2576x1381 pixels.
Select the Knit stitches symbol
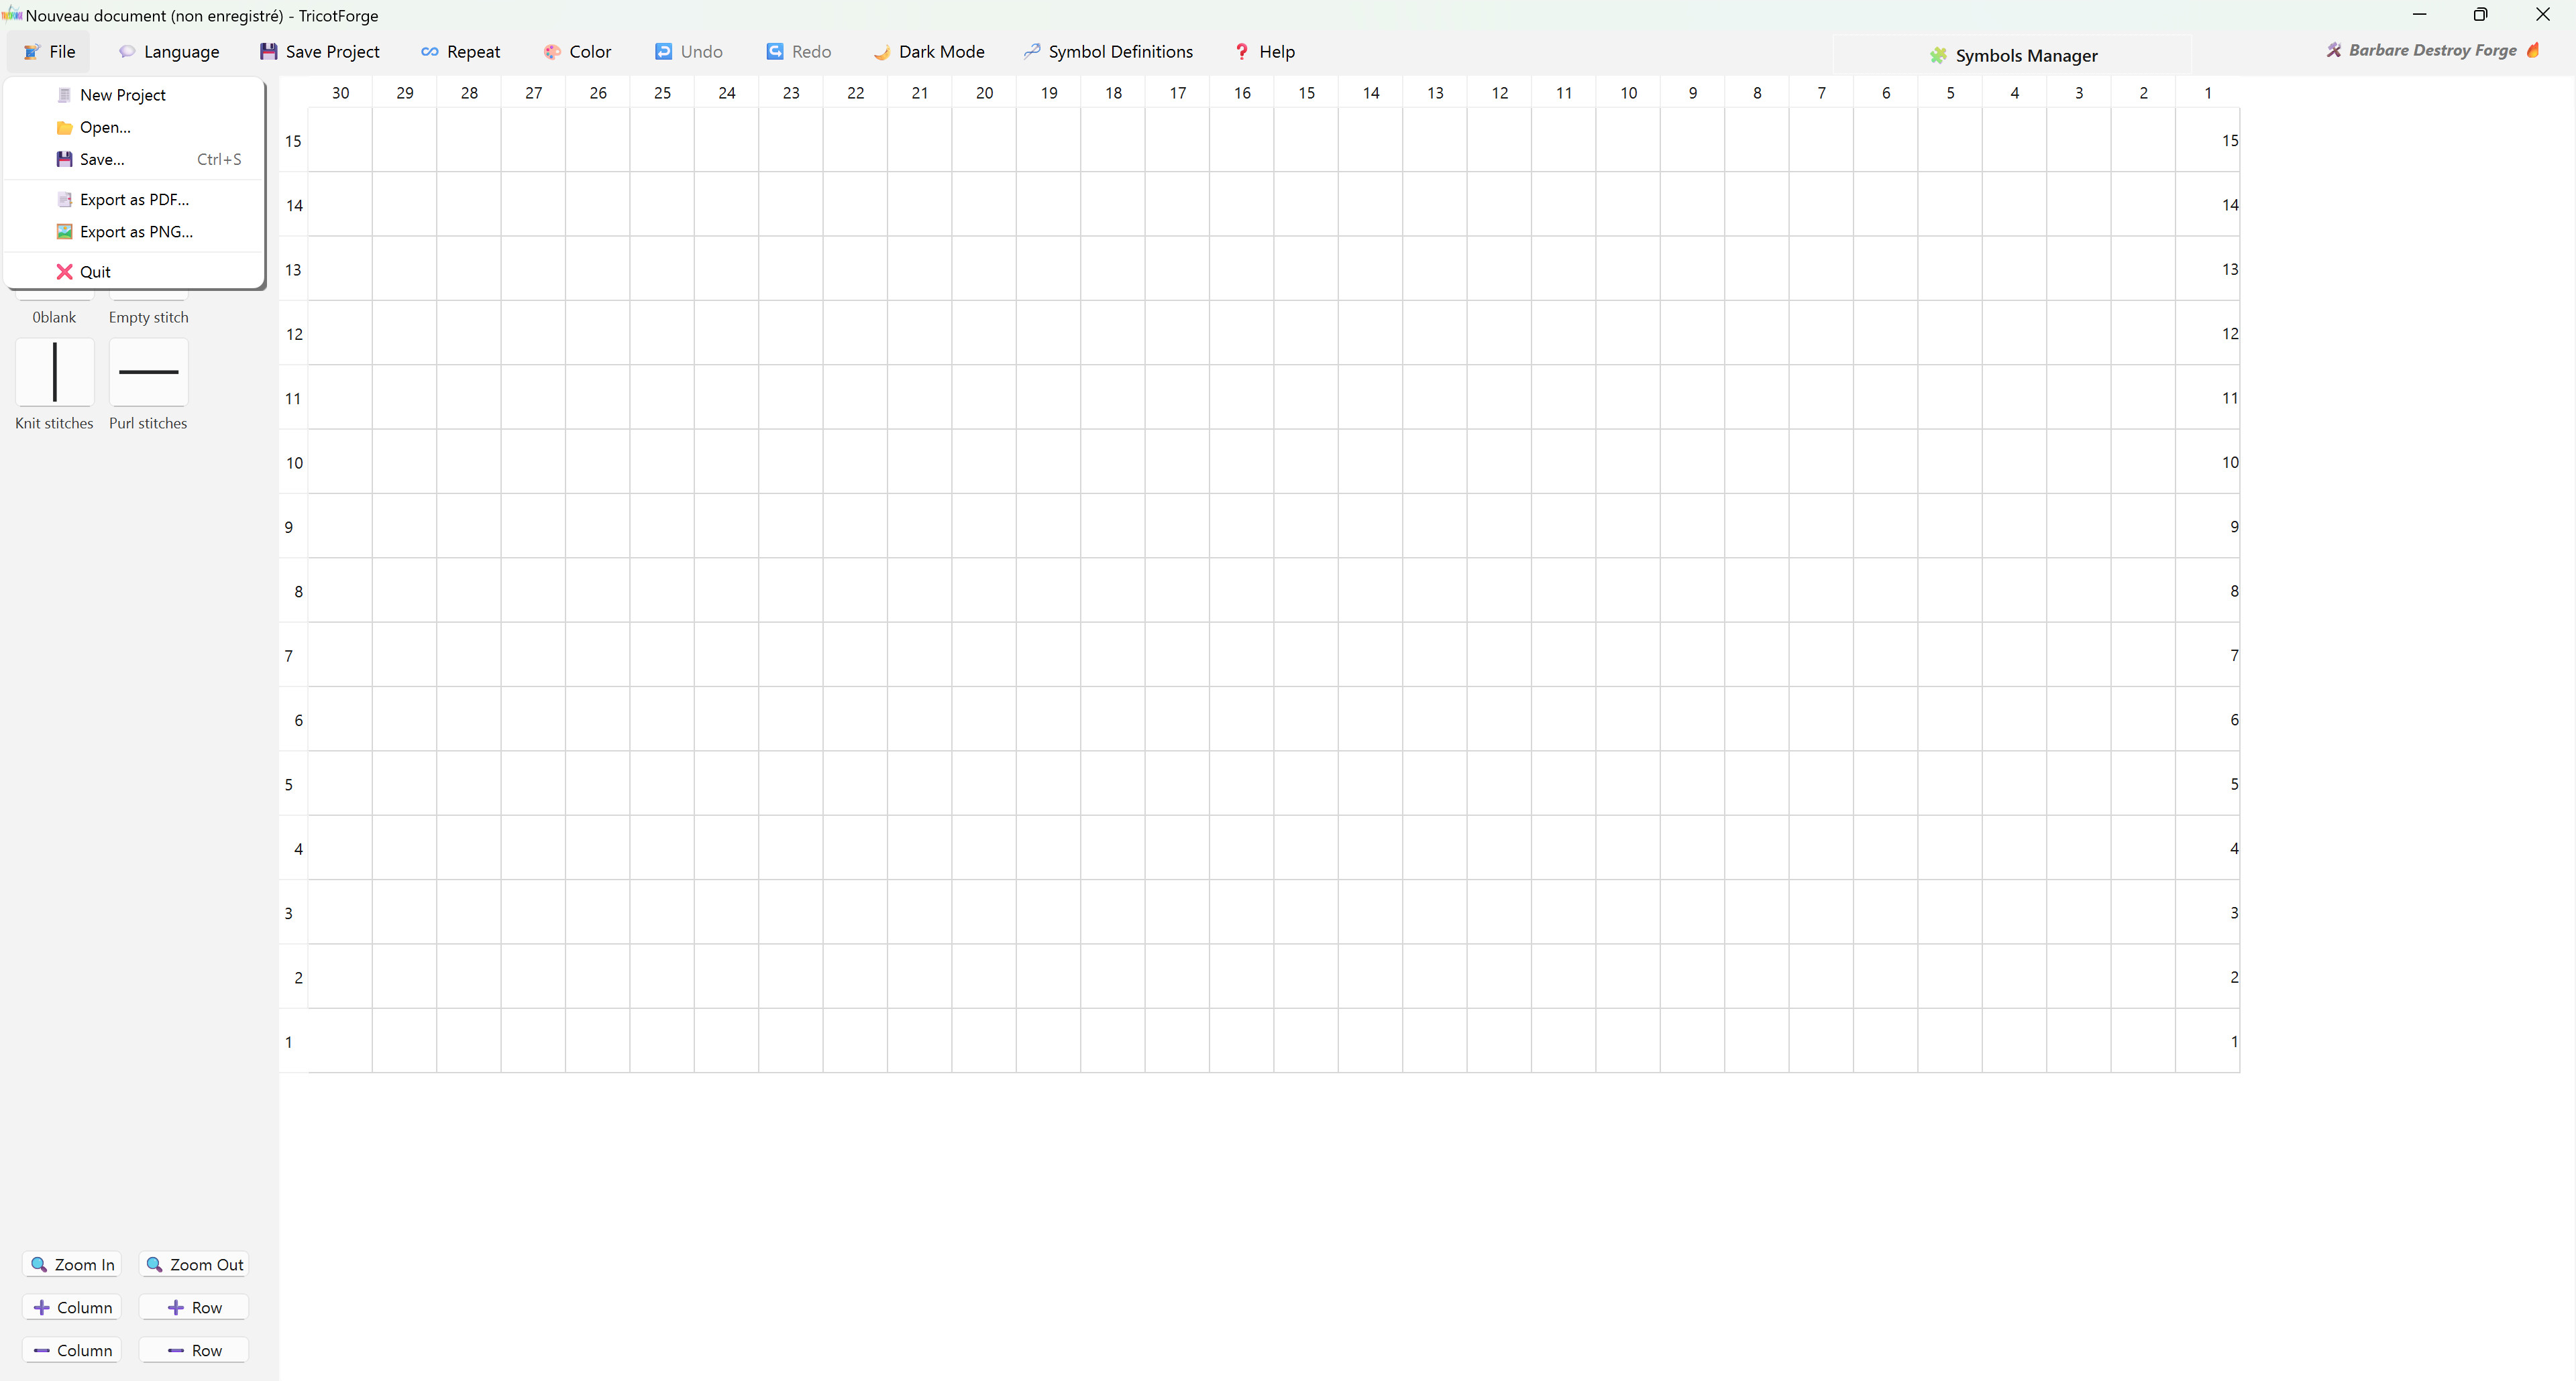(54, 372)
